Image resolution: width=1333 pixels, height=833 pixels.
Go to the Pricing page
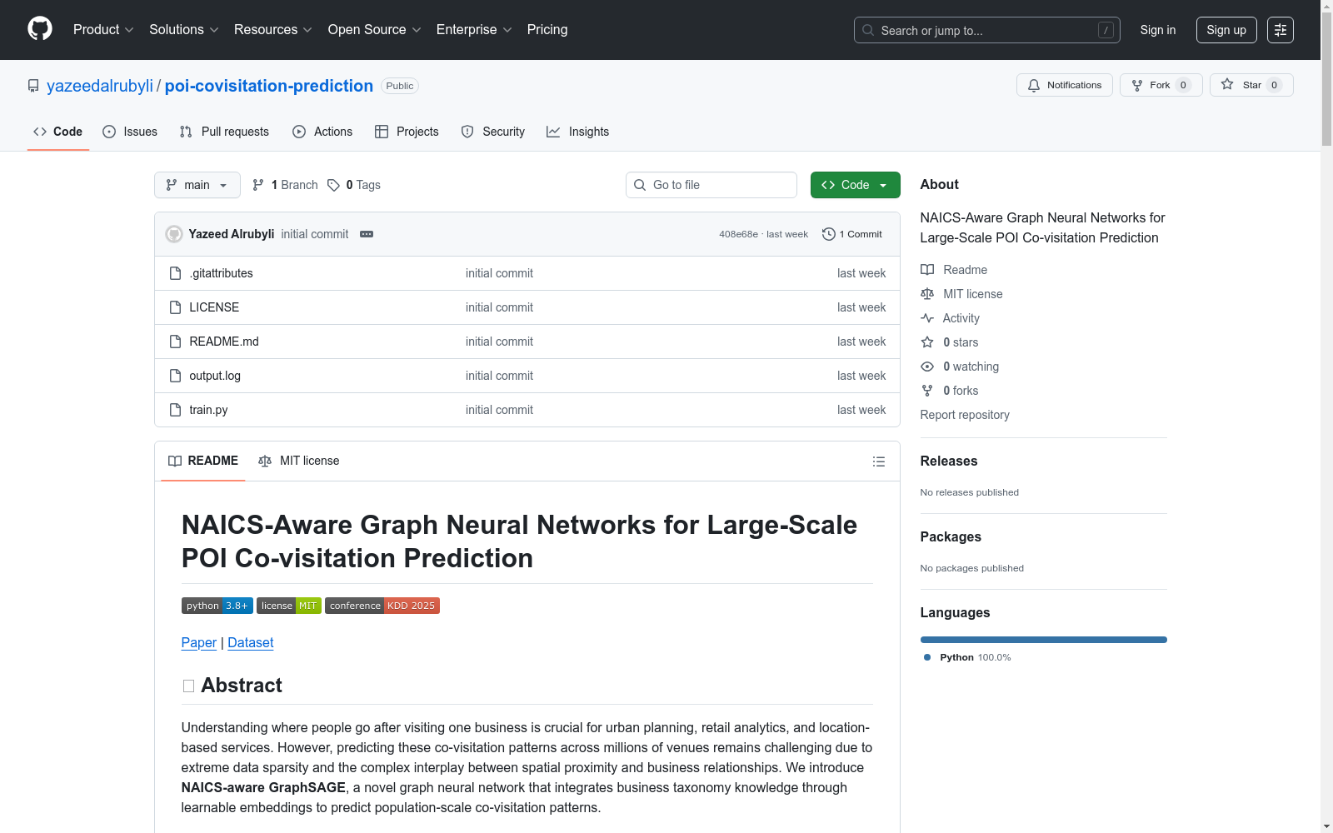pos(547,30)
